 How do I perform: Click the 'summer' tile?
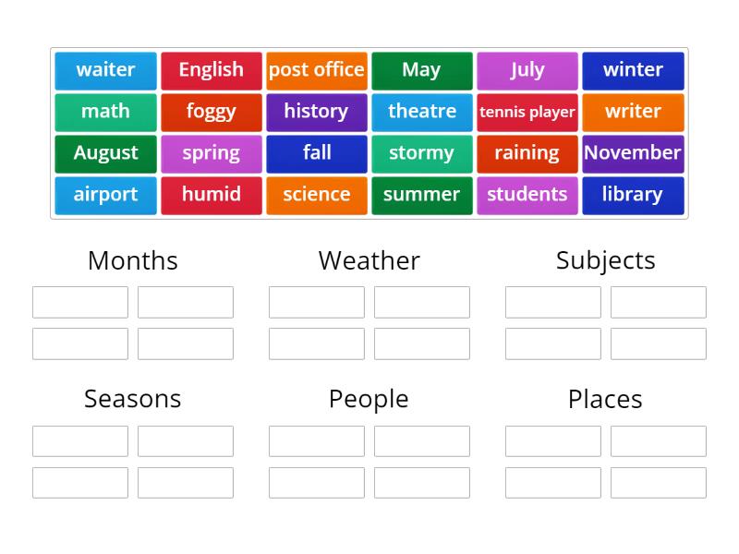(421, 195)
